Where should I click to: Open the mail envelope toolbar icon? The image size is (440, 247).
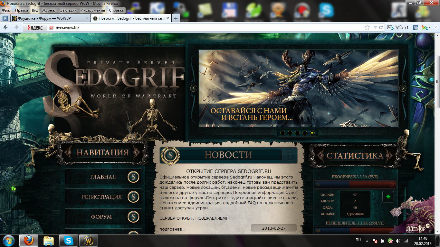point(390,28)
